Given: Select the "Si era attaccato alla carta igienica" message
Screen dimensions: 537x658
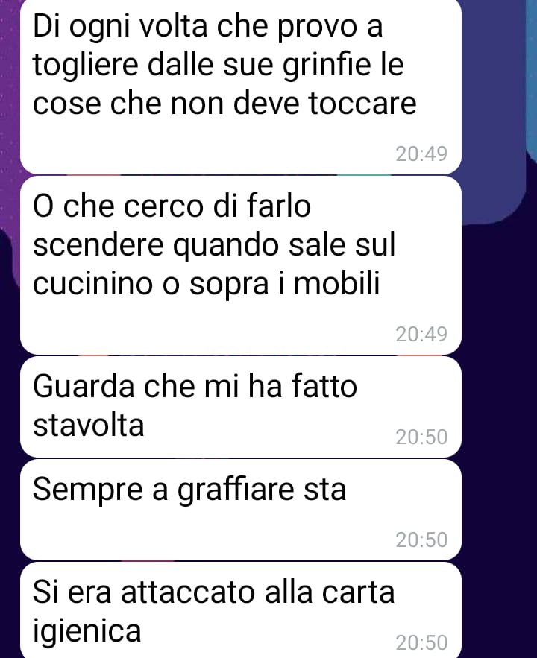Looking at the screenshot, I should [x=241, y=610].
